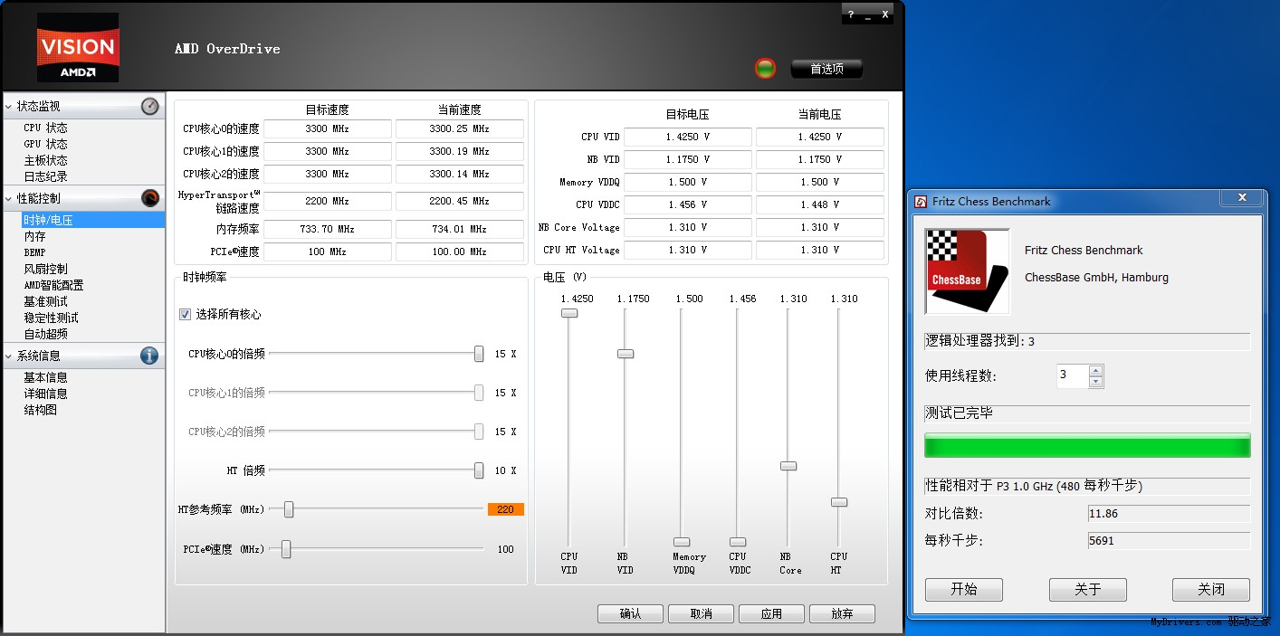The width and height of the screenshot is (1280, 636).
Task: Select 时钟/电压 in the sidebar
Action: click(x=92, y=220)
